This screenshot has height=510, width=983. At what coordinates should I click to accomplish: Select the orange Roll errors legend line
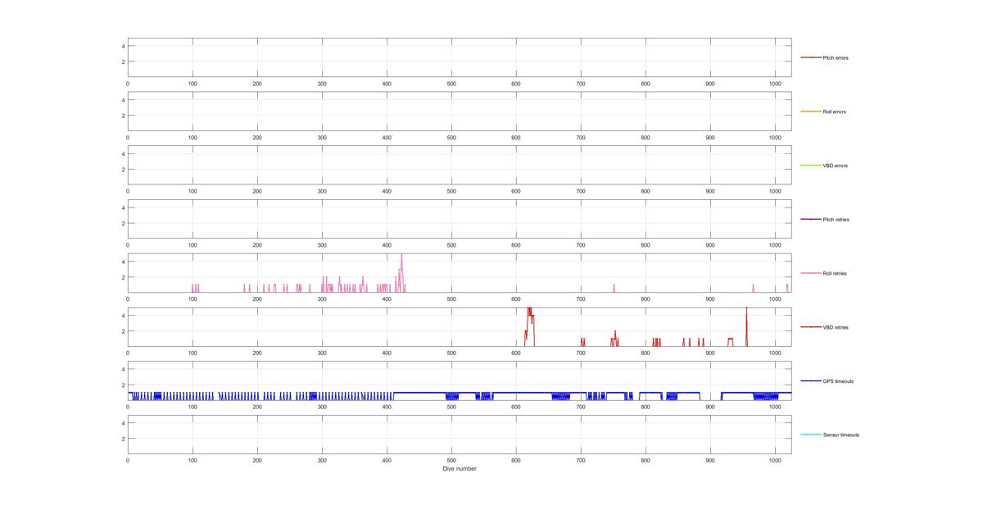[x=810, y=112]
